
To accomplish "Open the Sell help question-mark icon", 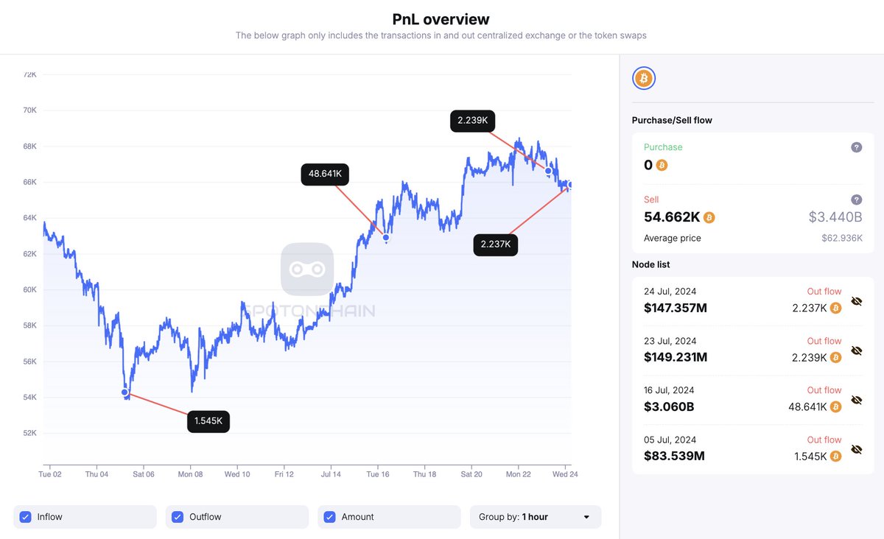I will 856,200.
